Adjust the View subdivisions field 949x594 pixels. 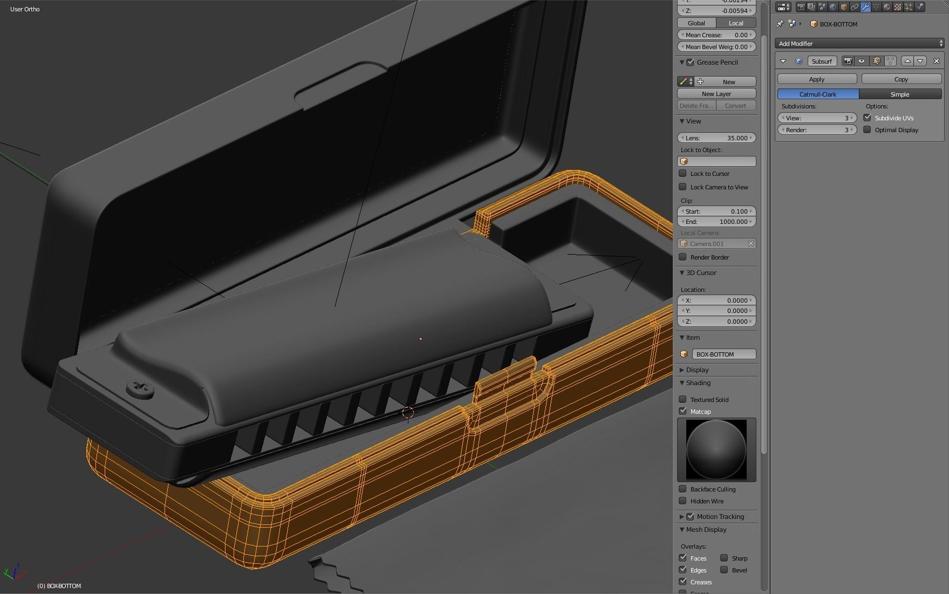[817, 118]
